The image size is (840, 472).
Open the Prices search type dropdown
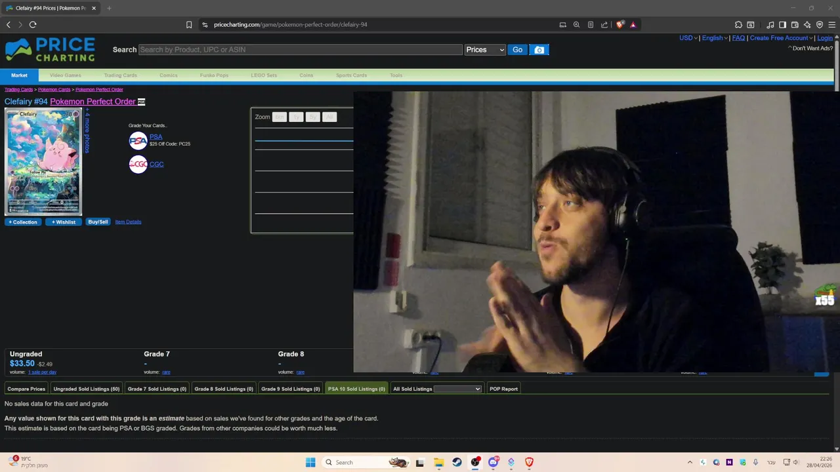485,50
